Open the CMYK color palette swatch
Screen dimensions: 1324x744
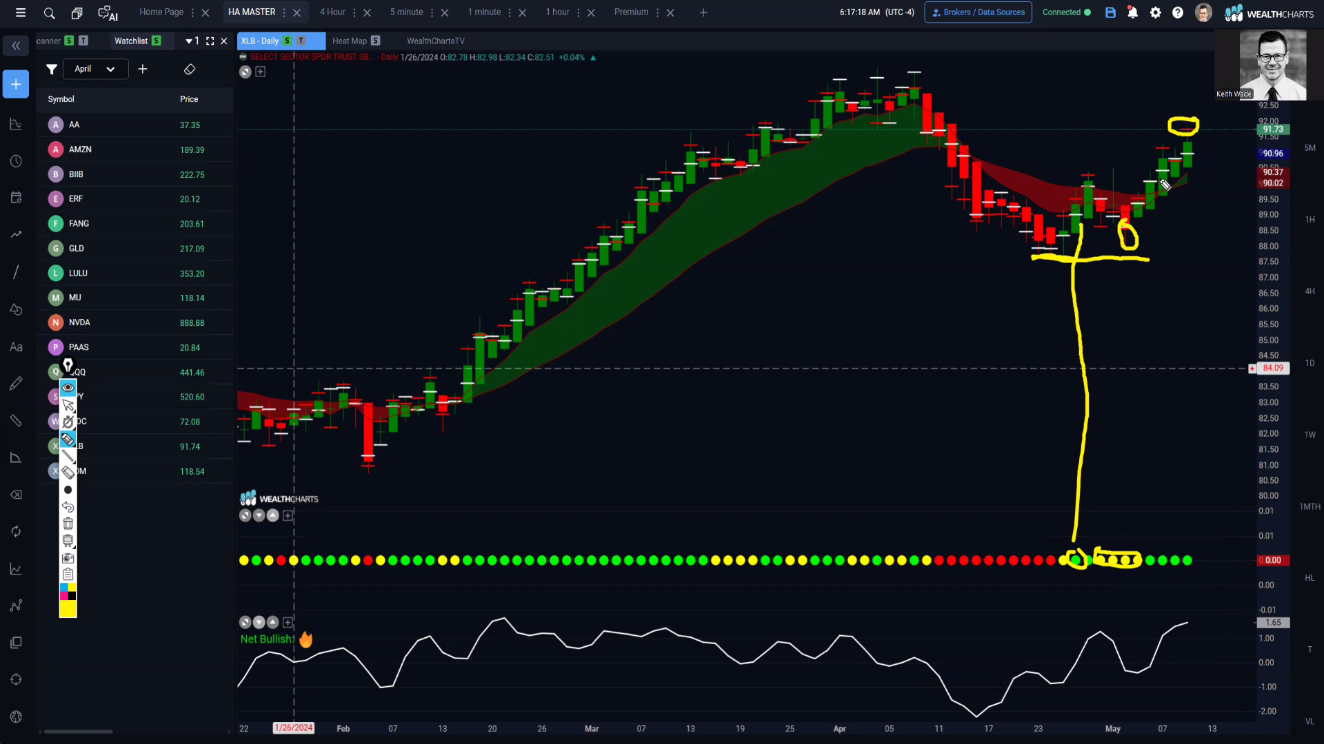[68, 592]
